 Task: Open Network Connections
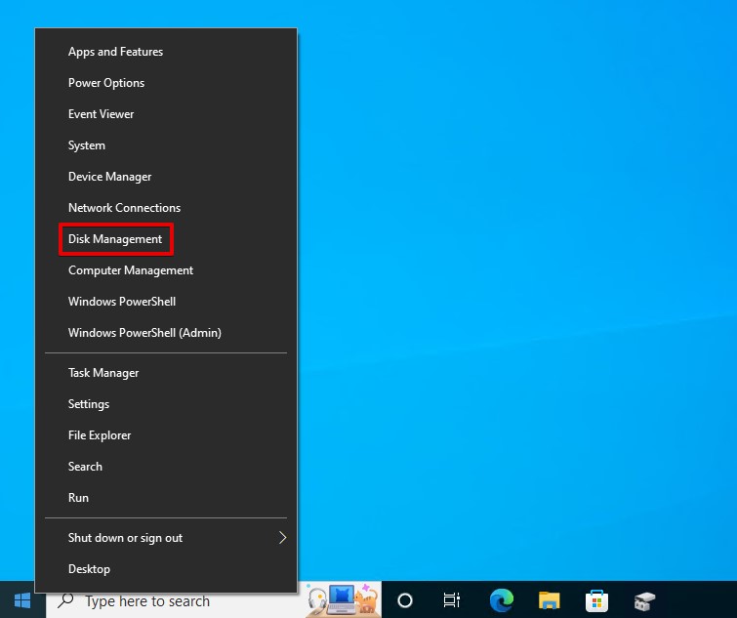click(166, 208)
